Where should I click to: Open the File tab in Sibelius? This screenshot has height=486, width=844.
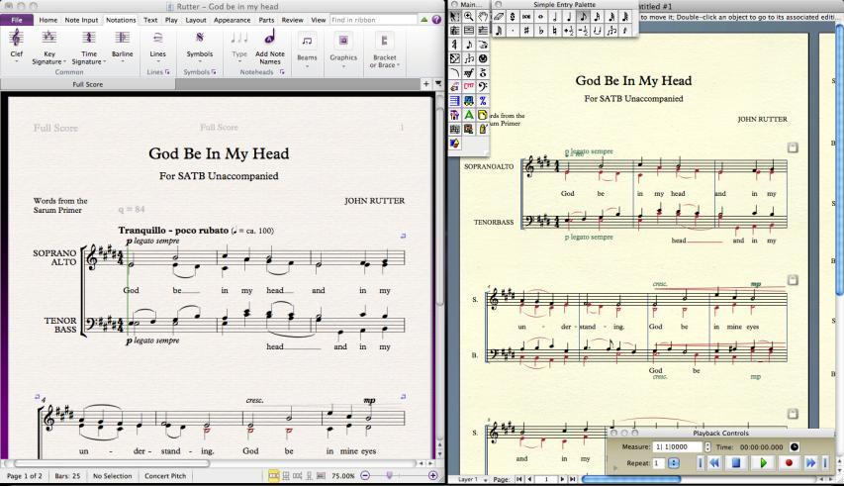coord(17,20)
